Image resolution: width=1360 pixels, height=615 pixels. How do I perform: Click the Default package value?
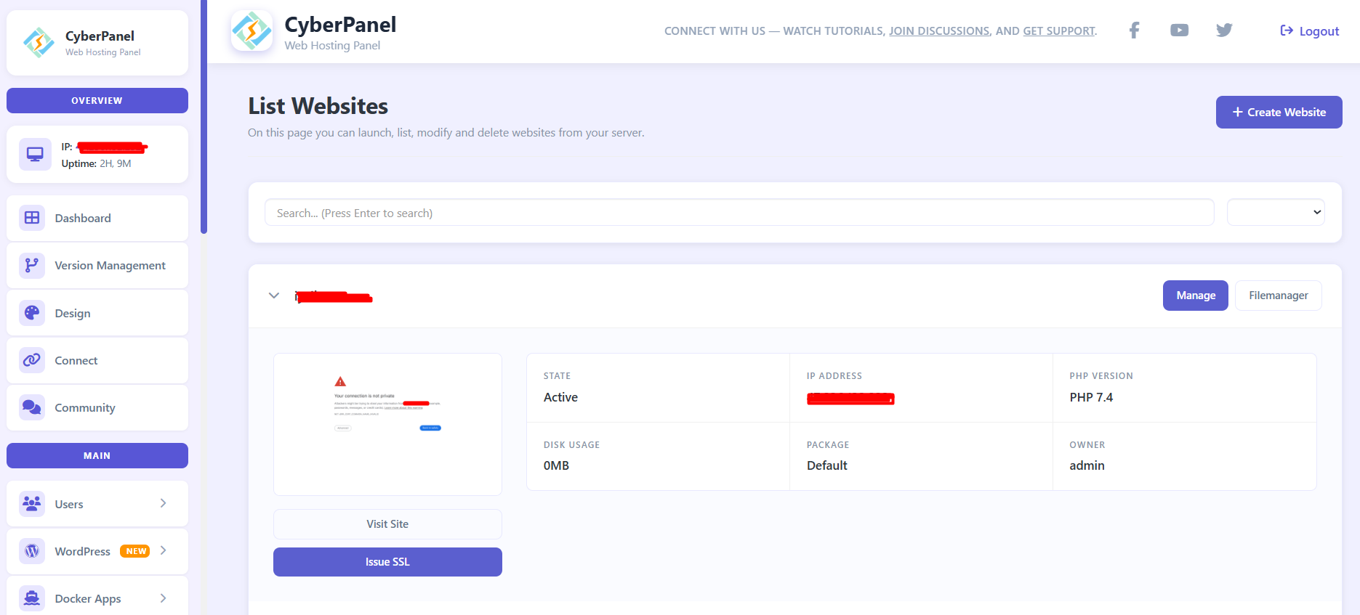pyautogui.click(x=827, y=465)
